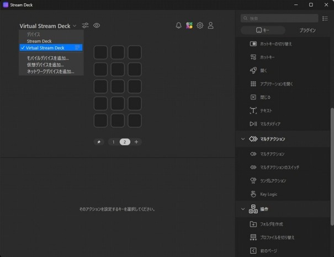Open device configuration sliders icon
This screenshot has height=257, width=334.
click(x=86, y=25)
